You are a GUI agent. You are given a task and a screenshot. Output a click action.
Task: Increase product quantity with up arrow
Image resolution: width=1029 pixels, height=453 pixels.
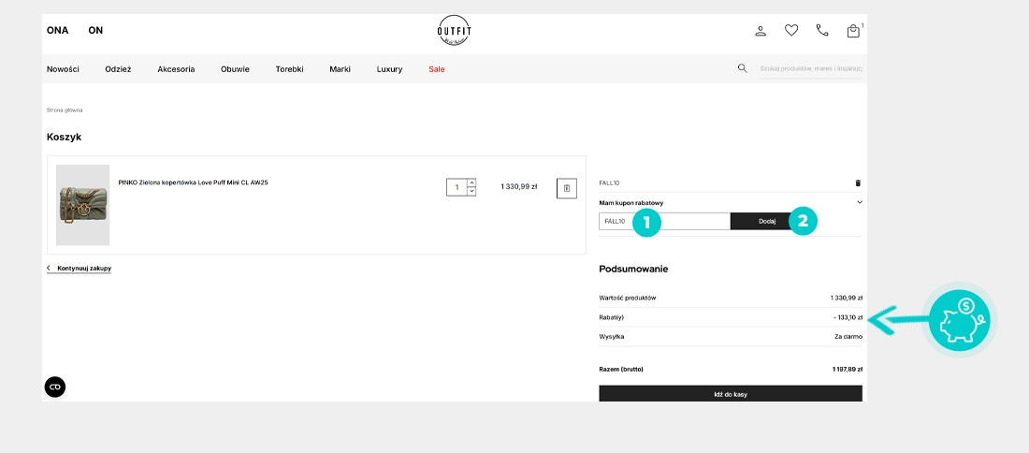click(471, 183)
